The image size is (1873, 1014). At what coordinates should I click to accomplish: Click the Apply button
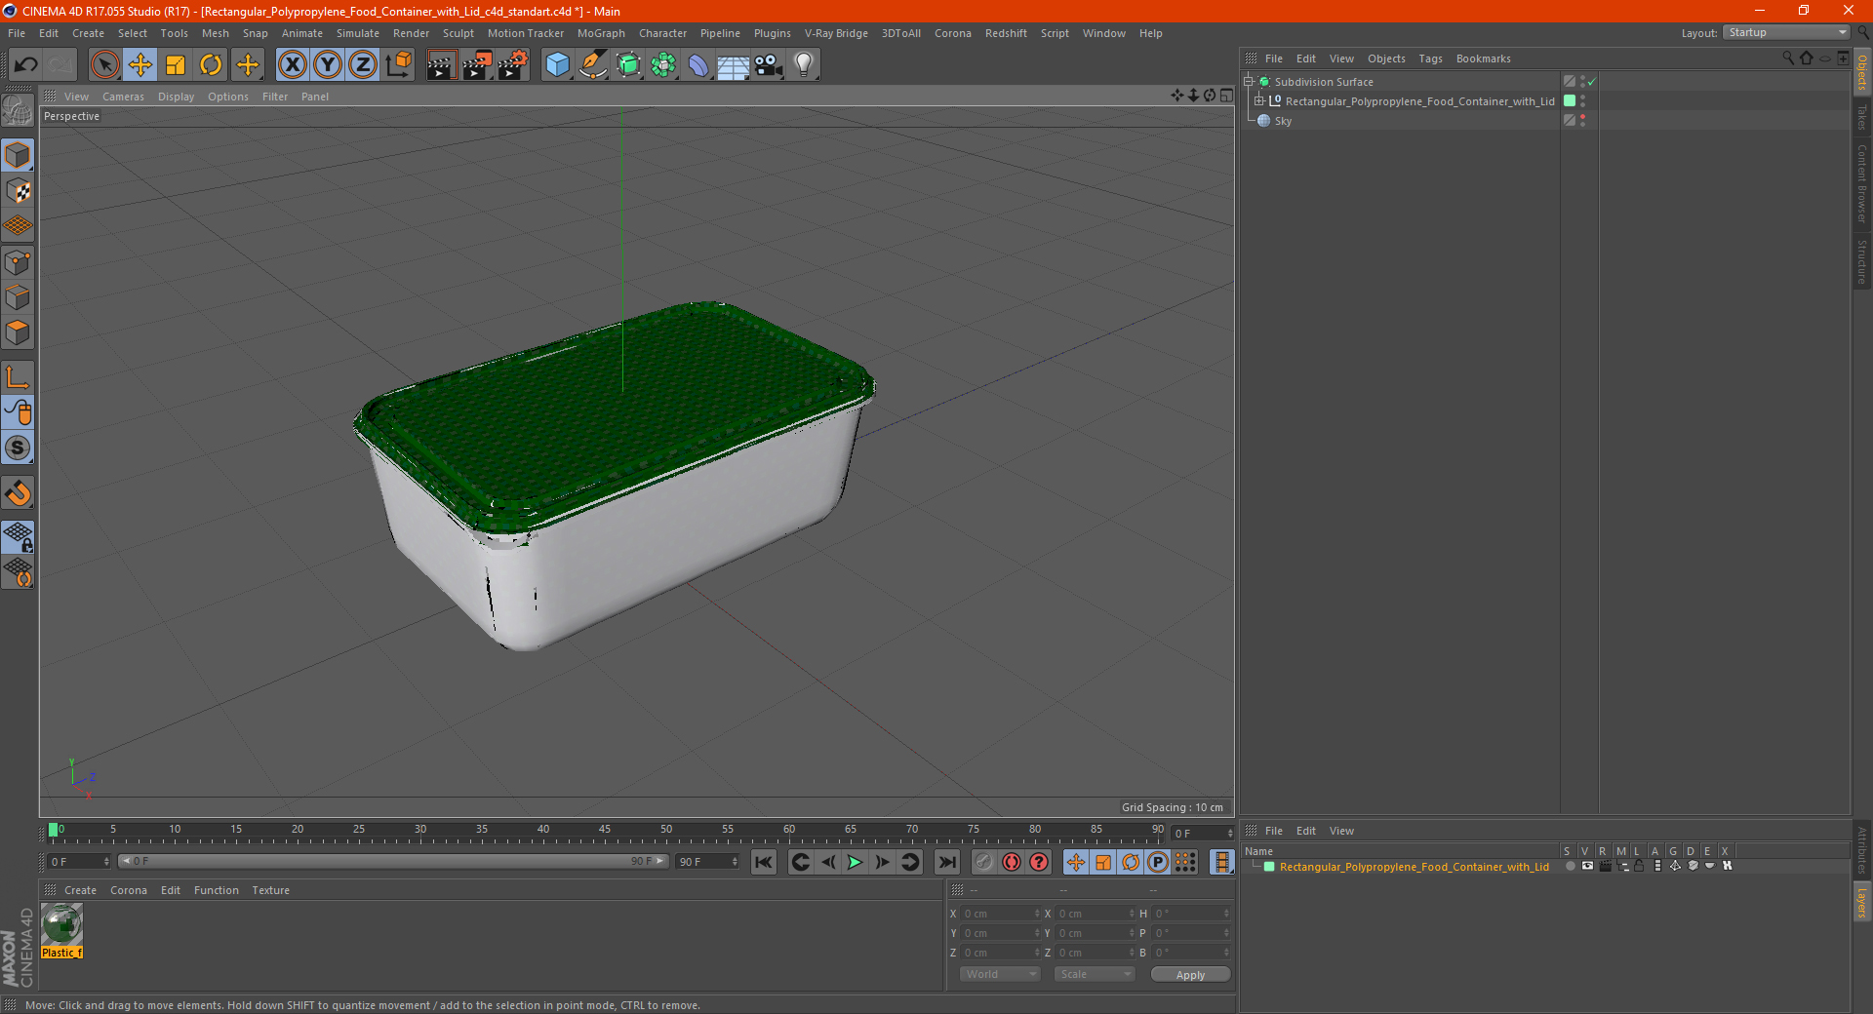(x=1190, y=975)
